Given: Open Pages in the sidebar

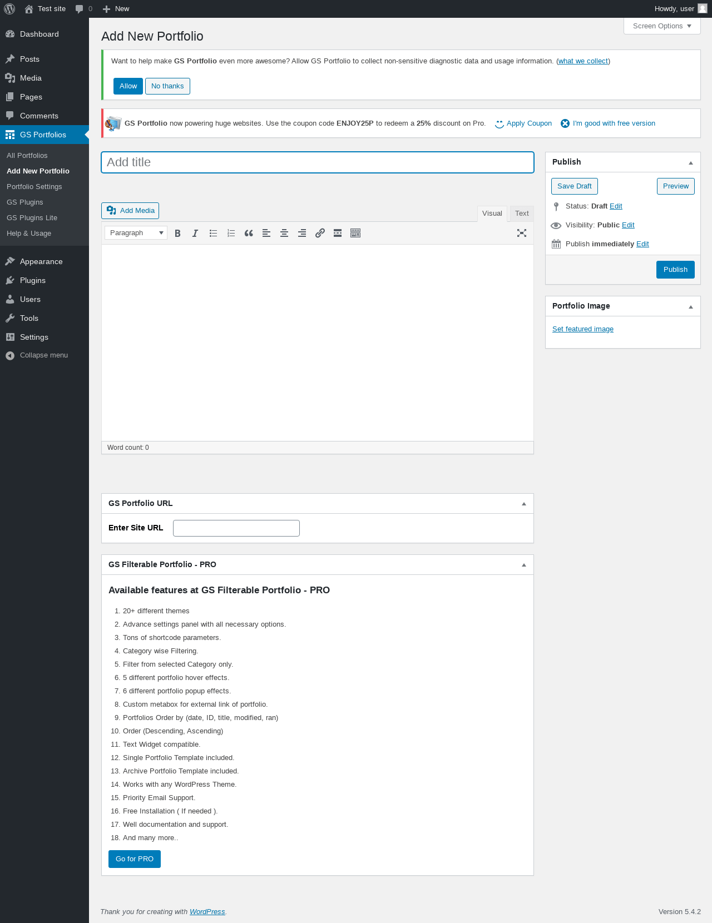Looking at the screenshot, I should click(x=44, y=97).
